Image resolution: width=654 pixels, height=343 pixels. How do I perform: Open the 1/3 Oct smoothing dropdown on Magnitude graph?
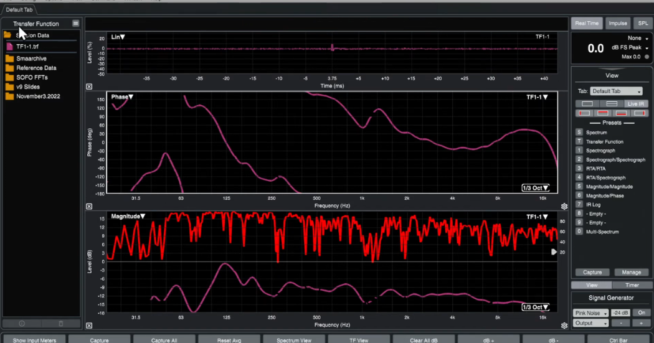point(536,307)
